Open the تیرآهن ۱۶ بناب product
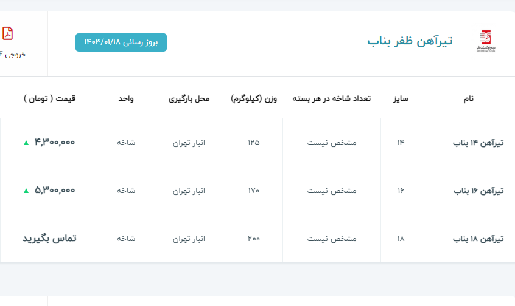The width and height of the screenshot is (515, 306). (x=479, y=191)
